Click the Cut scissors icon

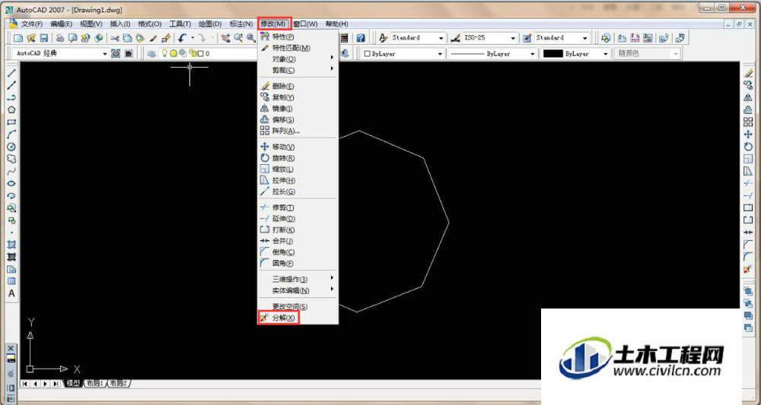tap(115, 38)
